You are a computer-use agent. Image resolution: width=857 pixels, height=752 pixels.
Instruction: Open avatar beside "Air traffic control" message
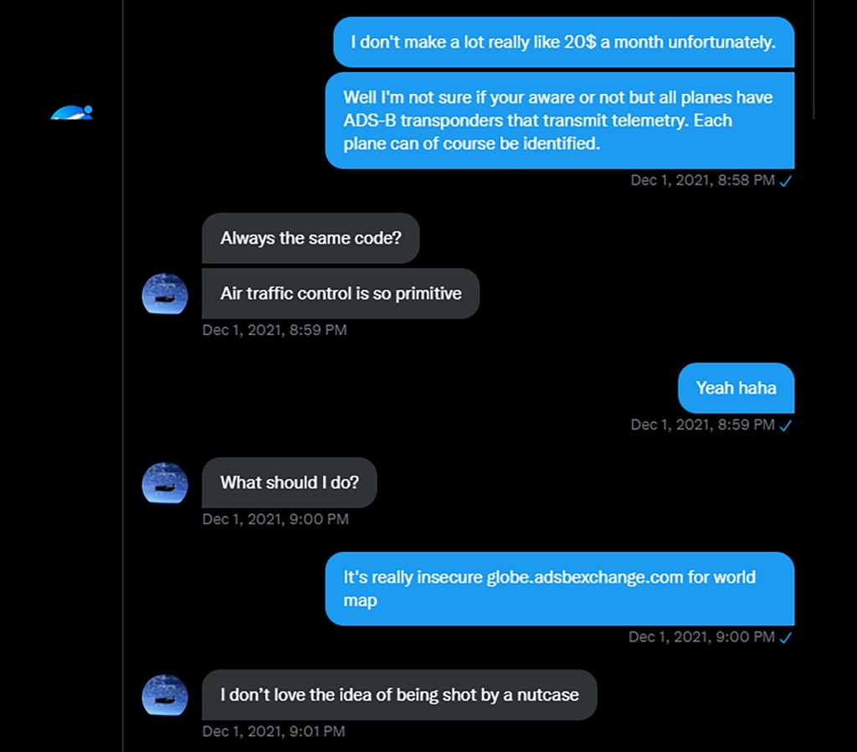point(164,293)
